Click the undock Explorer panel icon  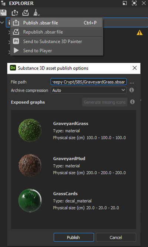pos(125,3)
